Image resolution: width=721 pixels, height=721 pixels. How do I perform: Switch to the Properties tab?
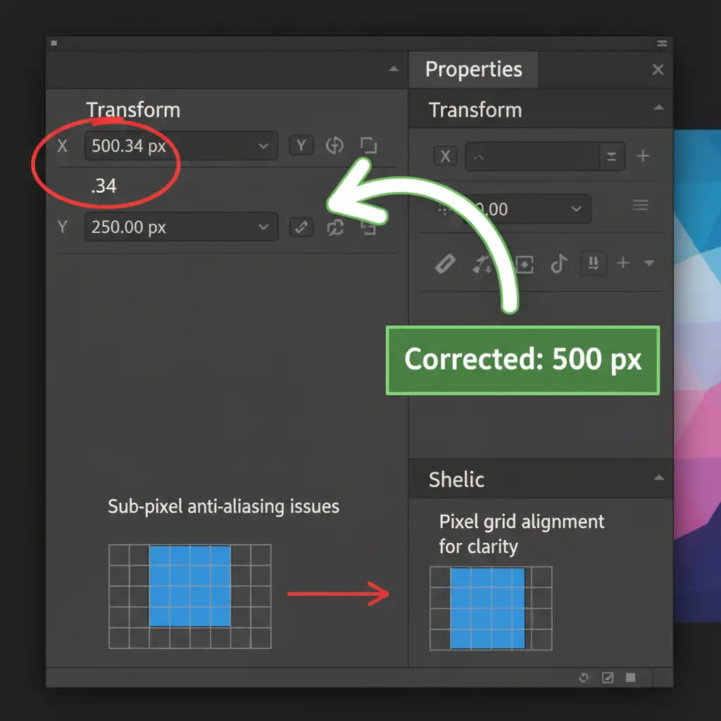pos(473,70)
